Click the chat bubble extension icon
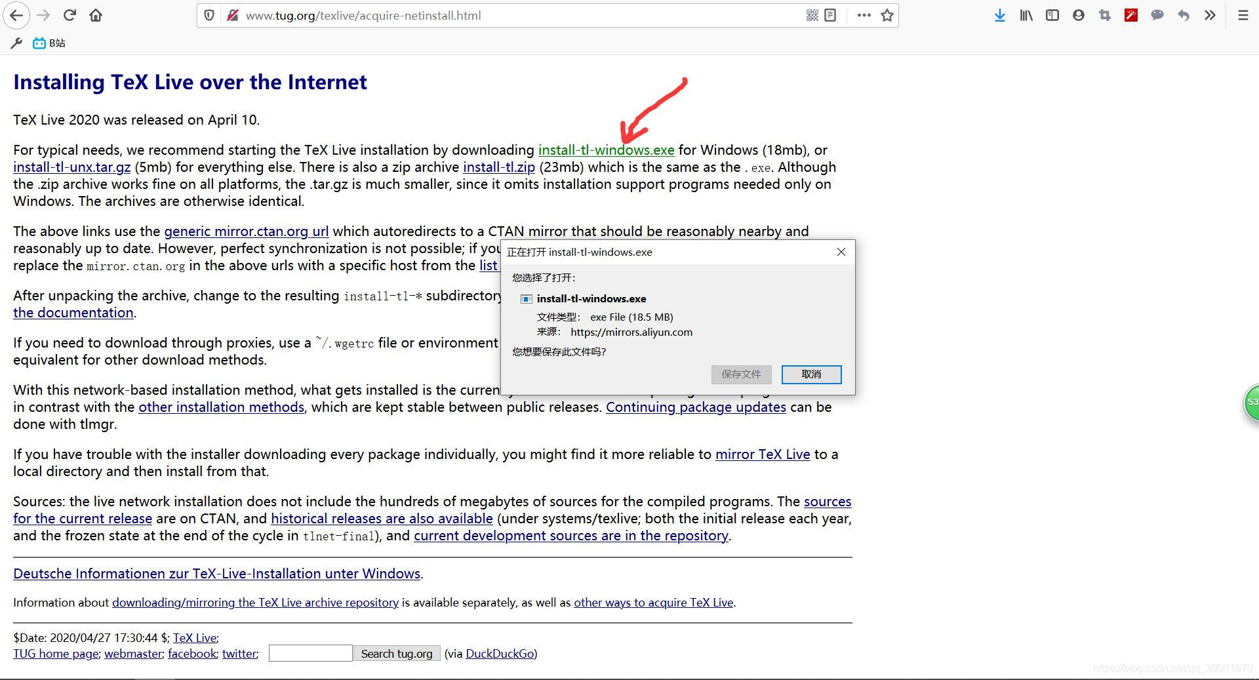This screenshot has height=680, width=1259. 1157,15
